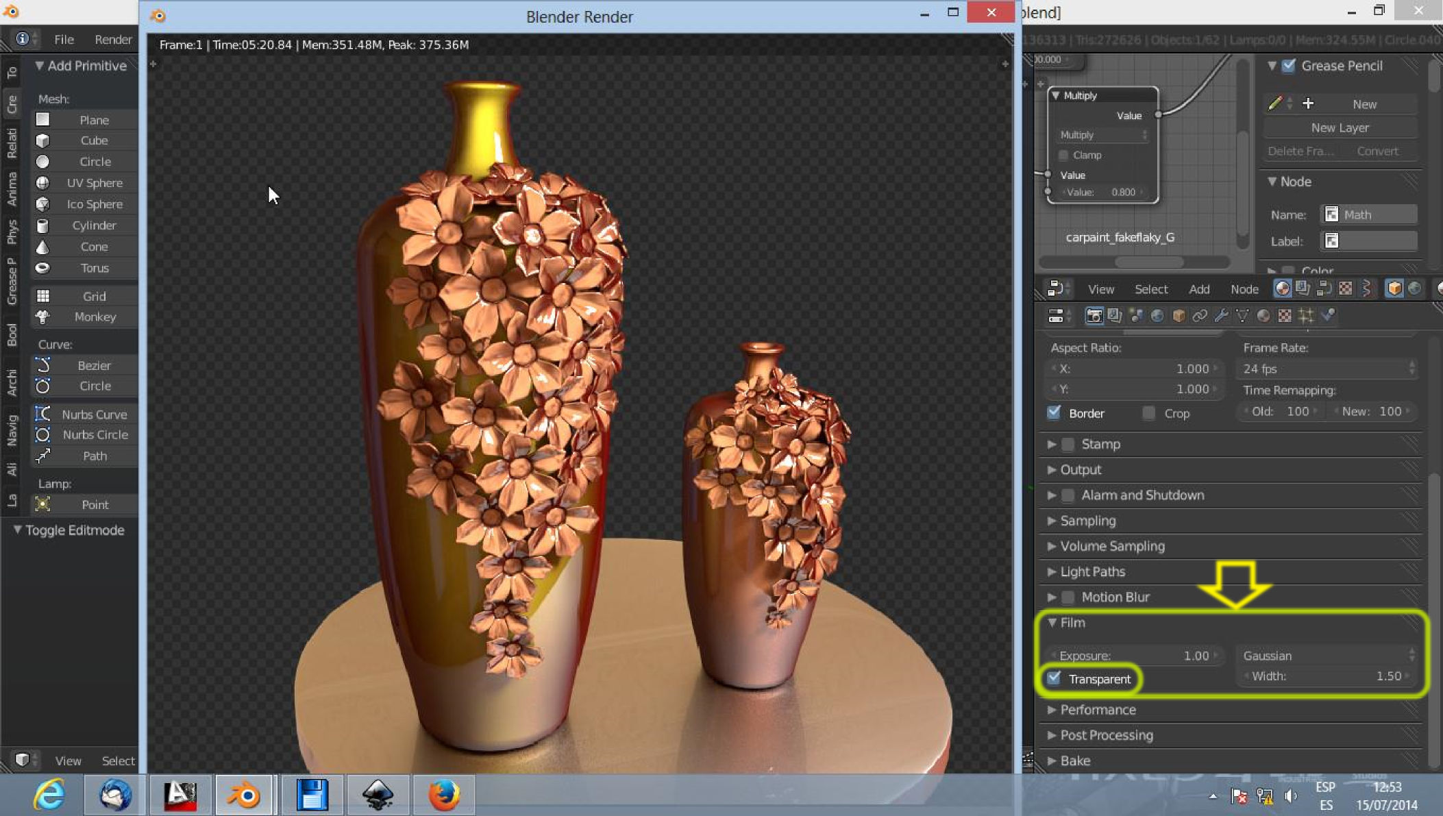Image resolution: width=1443 pixels, height=816 pixels.
Task: Open the Material sphere tab in properties
Action: point(1263,316)
